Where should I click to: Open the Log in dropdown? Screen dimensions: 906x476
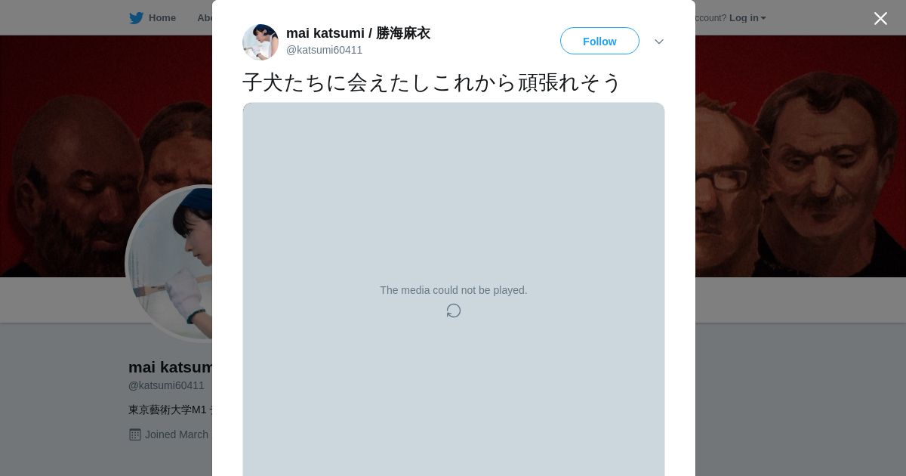point(747,18)
